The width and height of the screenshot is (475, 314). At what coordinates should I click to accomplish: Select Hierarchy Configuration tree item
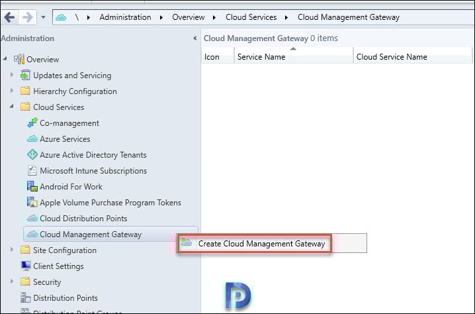coord(75,91)
